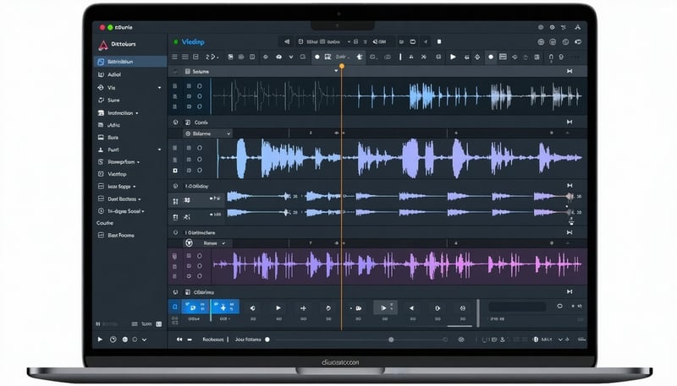The image size is (677, 386).
Task: Click the power icon on the fourth track header
Action: pos(176,232)
